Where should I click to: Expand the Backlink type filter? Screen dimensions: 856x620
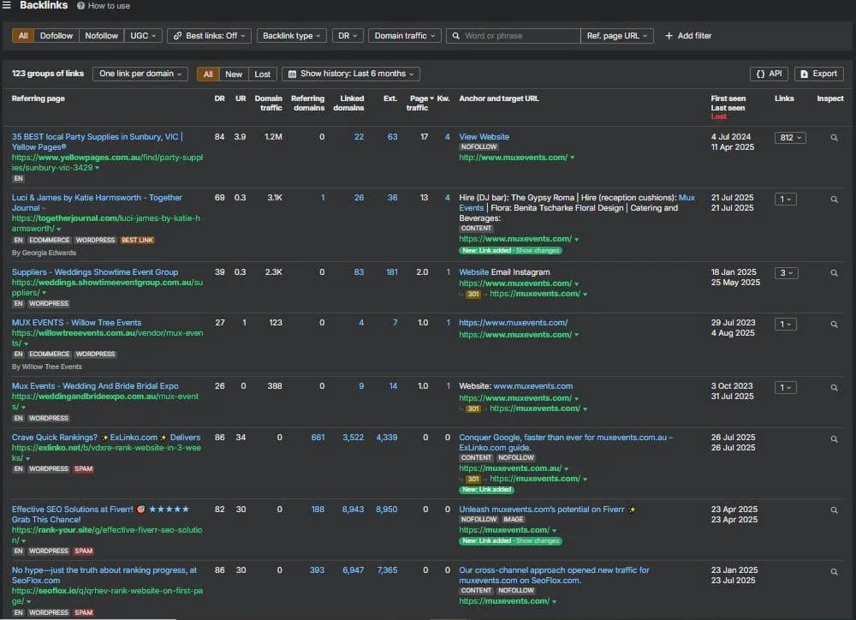click(292, 35)
